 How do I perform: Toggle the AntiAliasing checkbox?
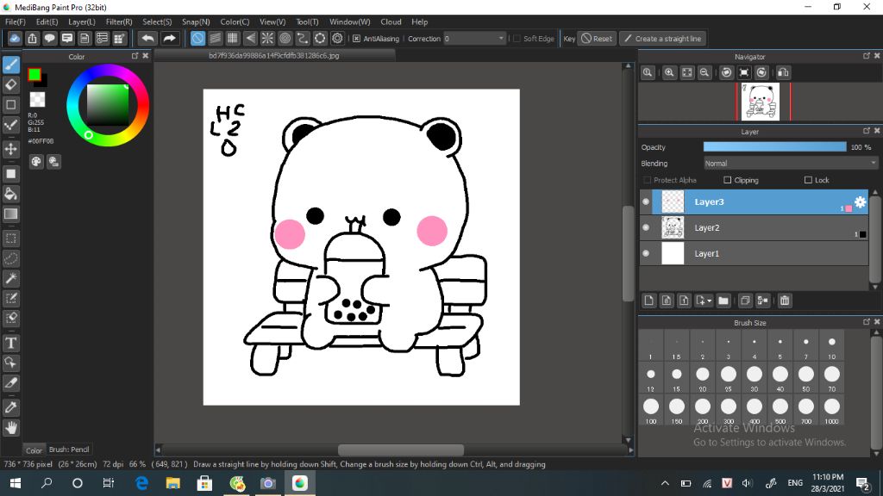coord(356,39)
